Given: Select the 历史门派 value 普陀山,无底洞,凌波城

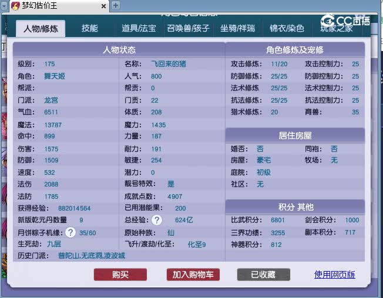Looking at the screenshot, I should click(x=92, y=256).
